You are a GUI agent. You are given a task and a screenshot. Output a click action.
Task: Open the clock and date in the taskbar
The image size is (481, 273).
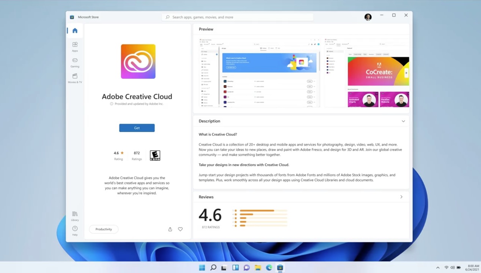[473, 268]
